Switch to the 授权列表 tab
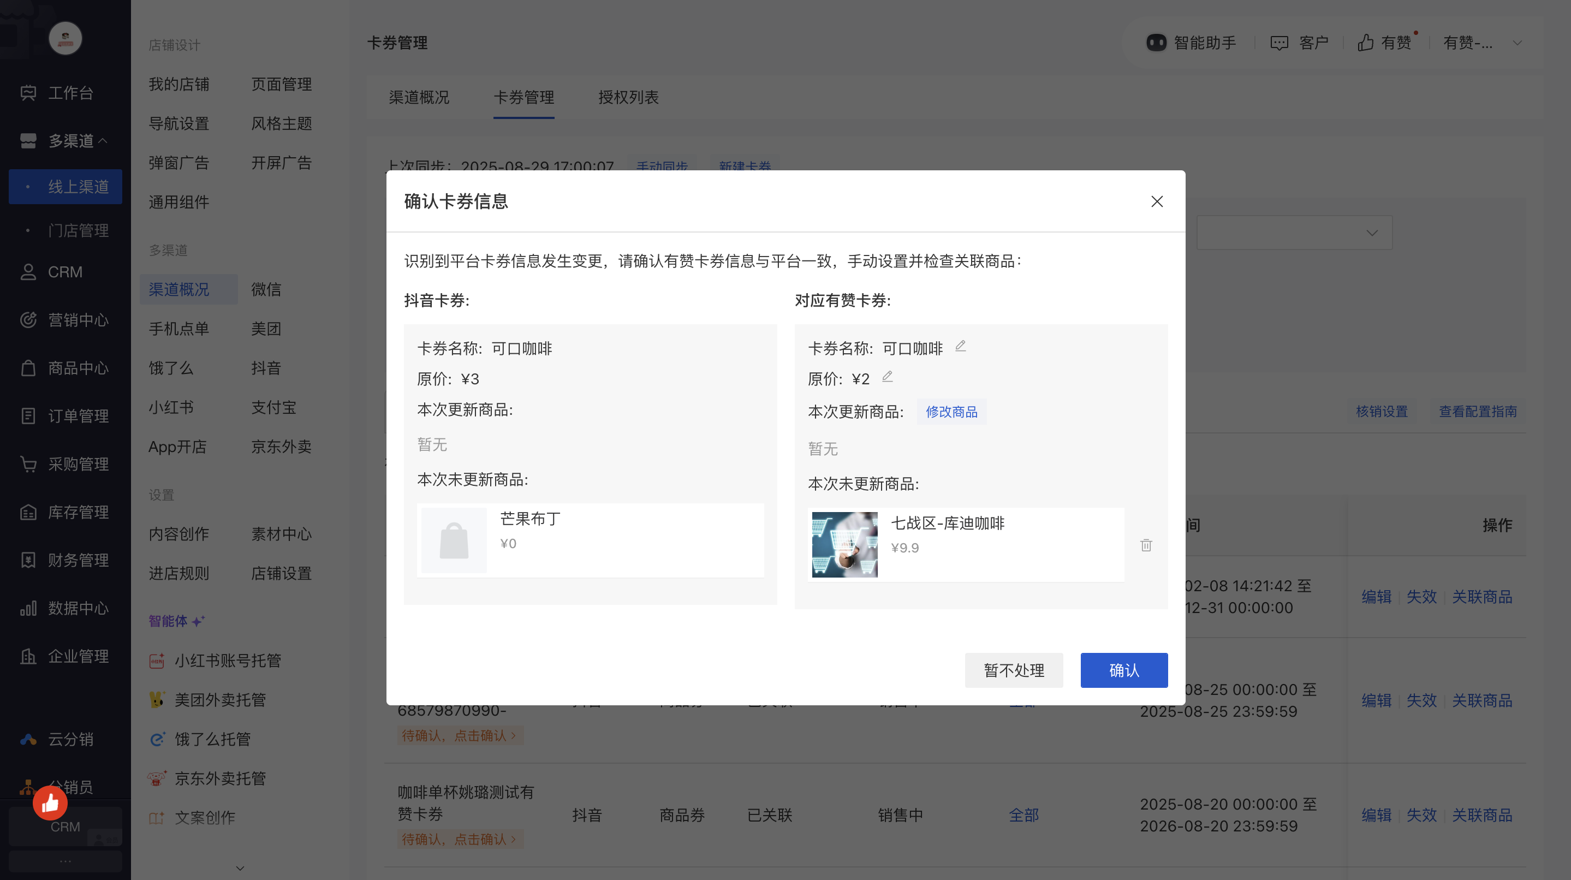The image size is (1571, 880). coord(628,98)
